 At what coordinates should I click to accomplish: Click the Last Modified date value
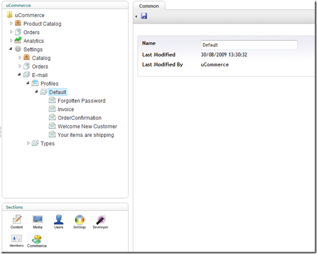pos(224,54)
